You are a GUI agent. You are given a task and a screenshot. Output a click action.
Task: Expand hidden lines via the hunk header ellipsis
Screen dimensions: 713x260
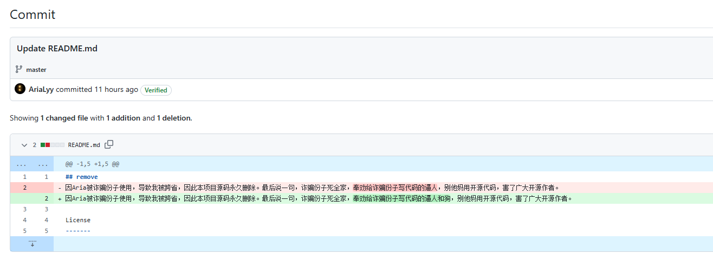[x=21, y=164]
